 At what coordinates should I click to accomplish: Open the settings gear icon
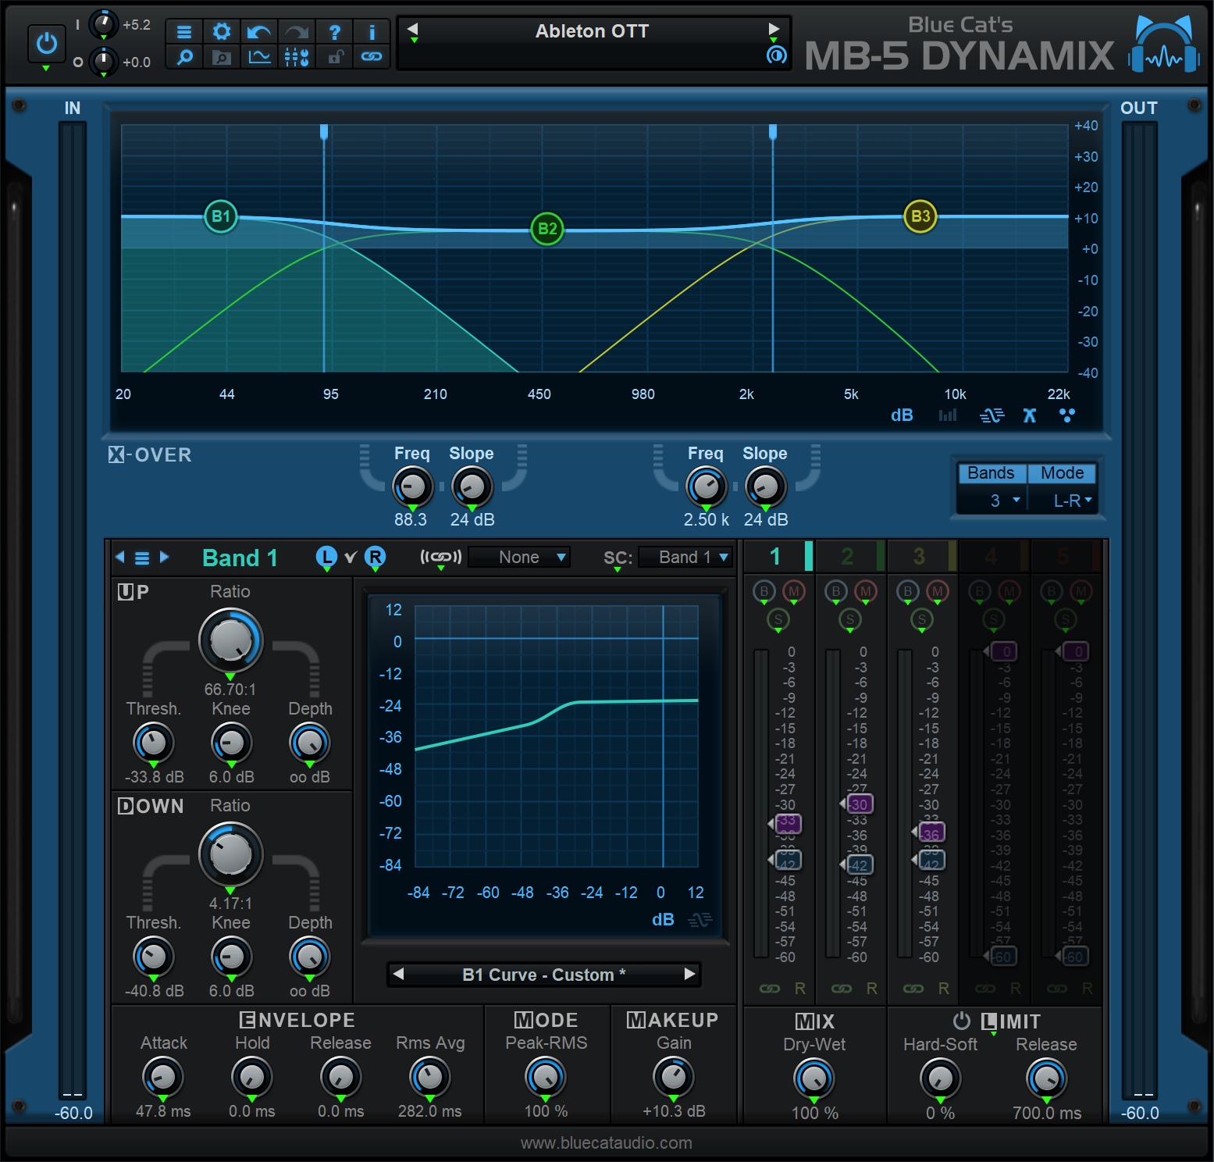pyautogui.click(x=222, y=32)
